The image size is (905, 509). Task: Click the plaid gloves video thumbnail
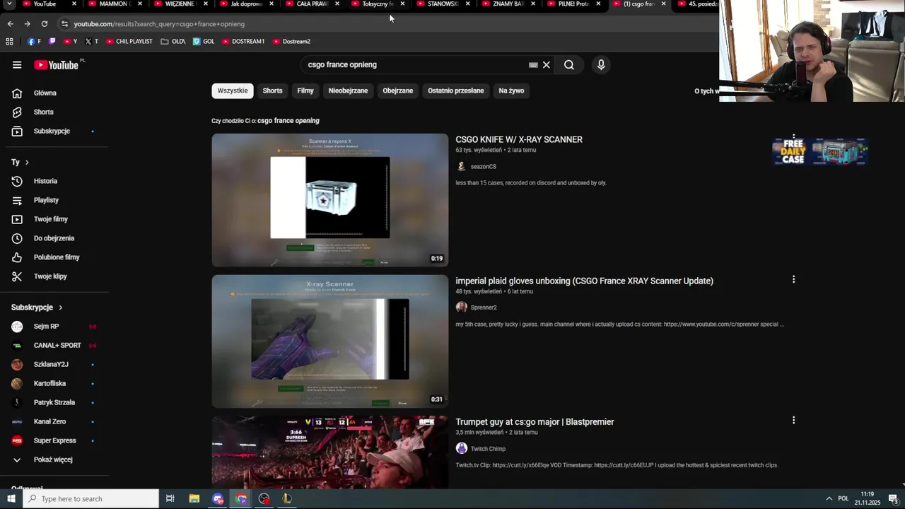coord(329,341)
